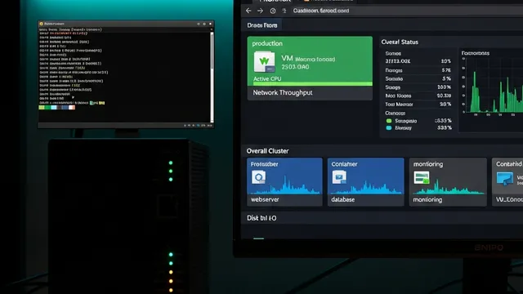Click the terminal title bar icon
523x294 pixels.
(42, 24)
